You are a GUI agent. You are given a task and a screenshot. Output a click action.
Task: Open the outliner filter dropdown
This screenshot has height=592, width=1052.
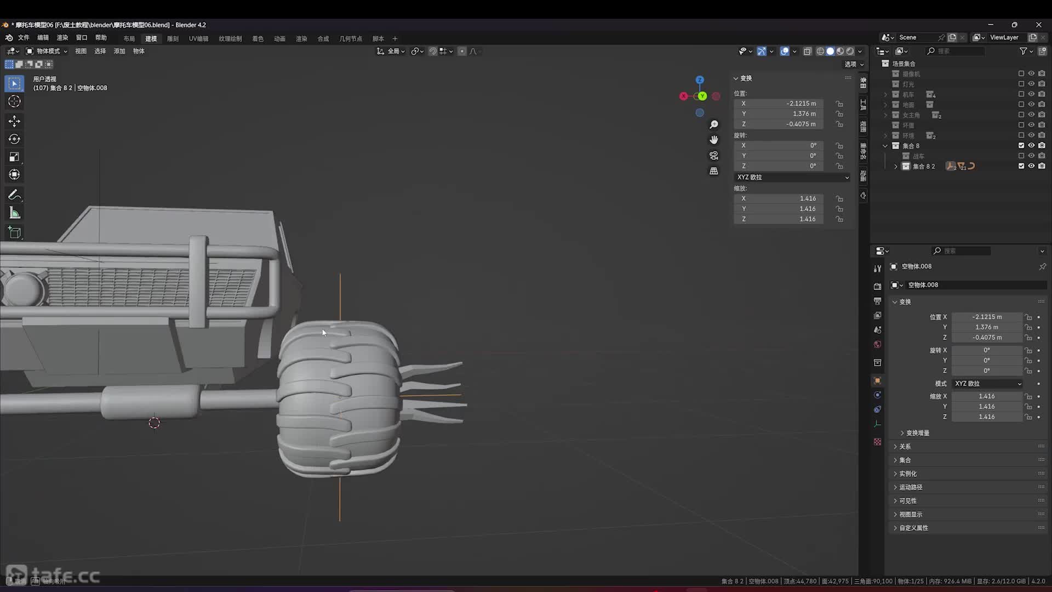pos(1026,51)
